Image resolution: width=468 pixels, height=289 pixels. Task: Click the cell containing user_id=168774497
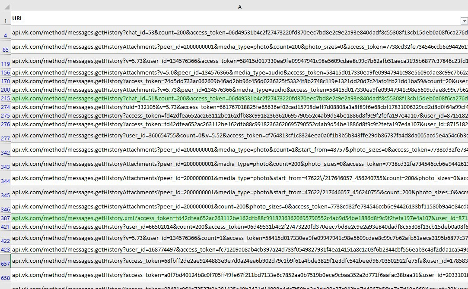pyautogui.click(x=240, y=249)
